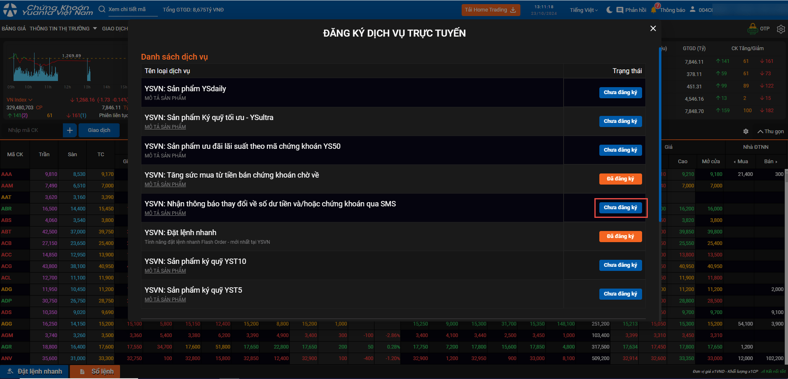
Task: Click the gear icon beside Thu gọn
Action: click(x=746, y=131)
